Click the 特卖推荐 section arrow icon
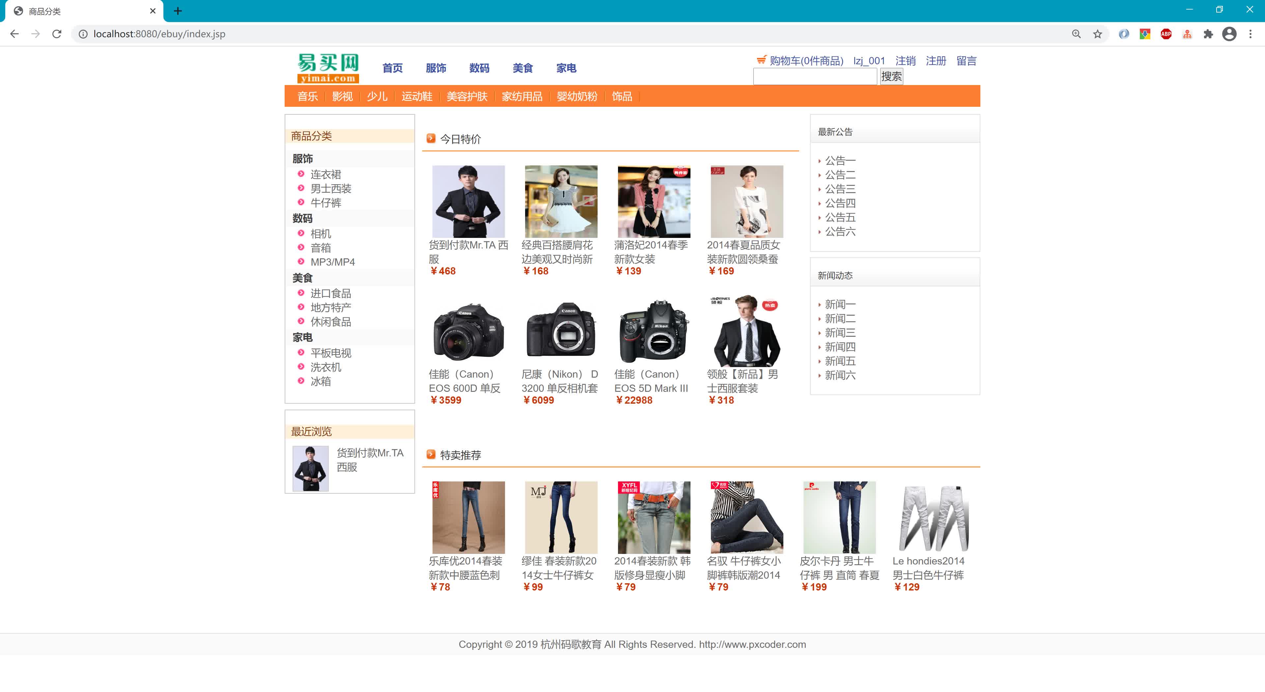This screenshot has width=1265, height=692. 431,454
